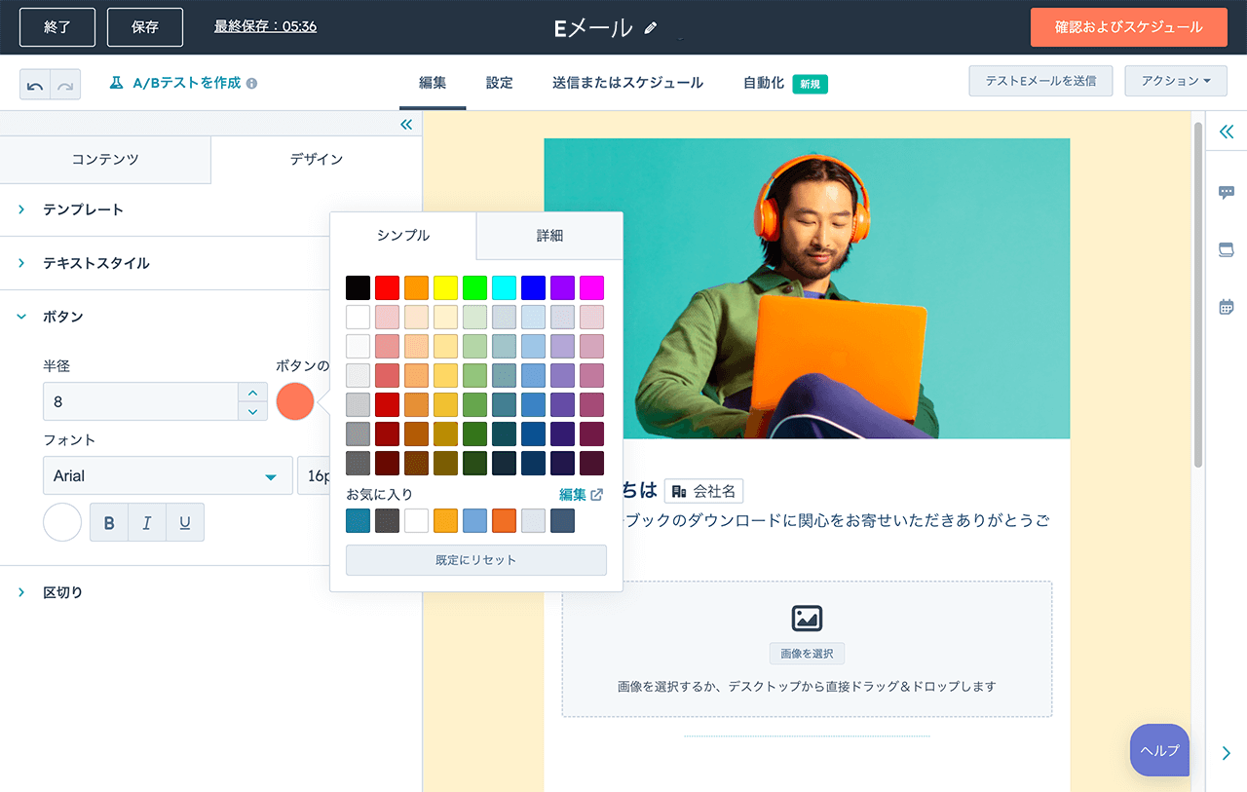1247x792 pixels.
Task: Click the email preview vertical scrollbar
Action: (x=1198, y=294)
